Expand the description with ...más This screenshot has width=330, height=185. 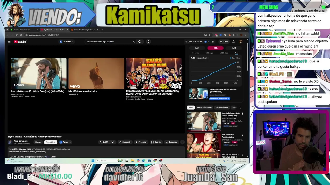(53, 156)
